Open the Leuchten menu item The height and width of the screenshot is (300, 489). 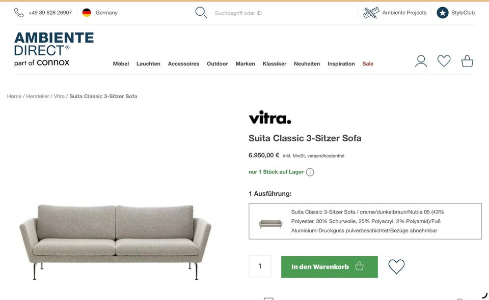pyautogui.click(x=148, y=64)
